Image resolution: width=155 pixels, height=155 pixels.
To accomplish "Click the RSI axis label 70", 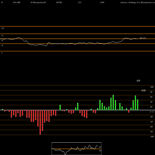I will pyautogui.click(x=2, y=36).
